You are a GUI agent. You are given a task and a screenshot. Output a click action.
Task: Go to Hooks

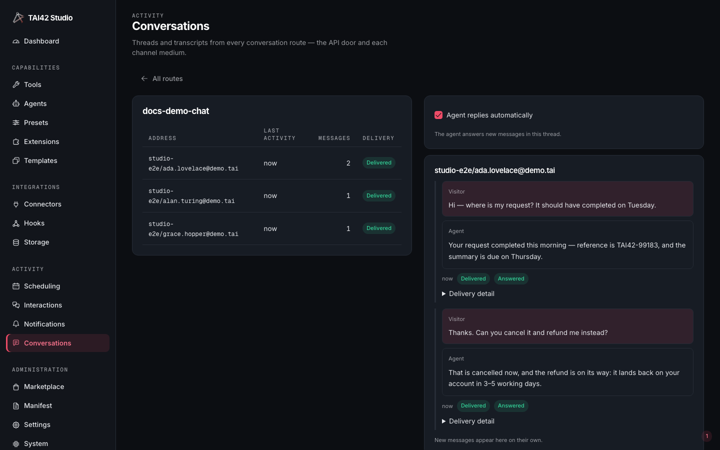[x=57, y=223]
